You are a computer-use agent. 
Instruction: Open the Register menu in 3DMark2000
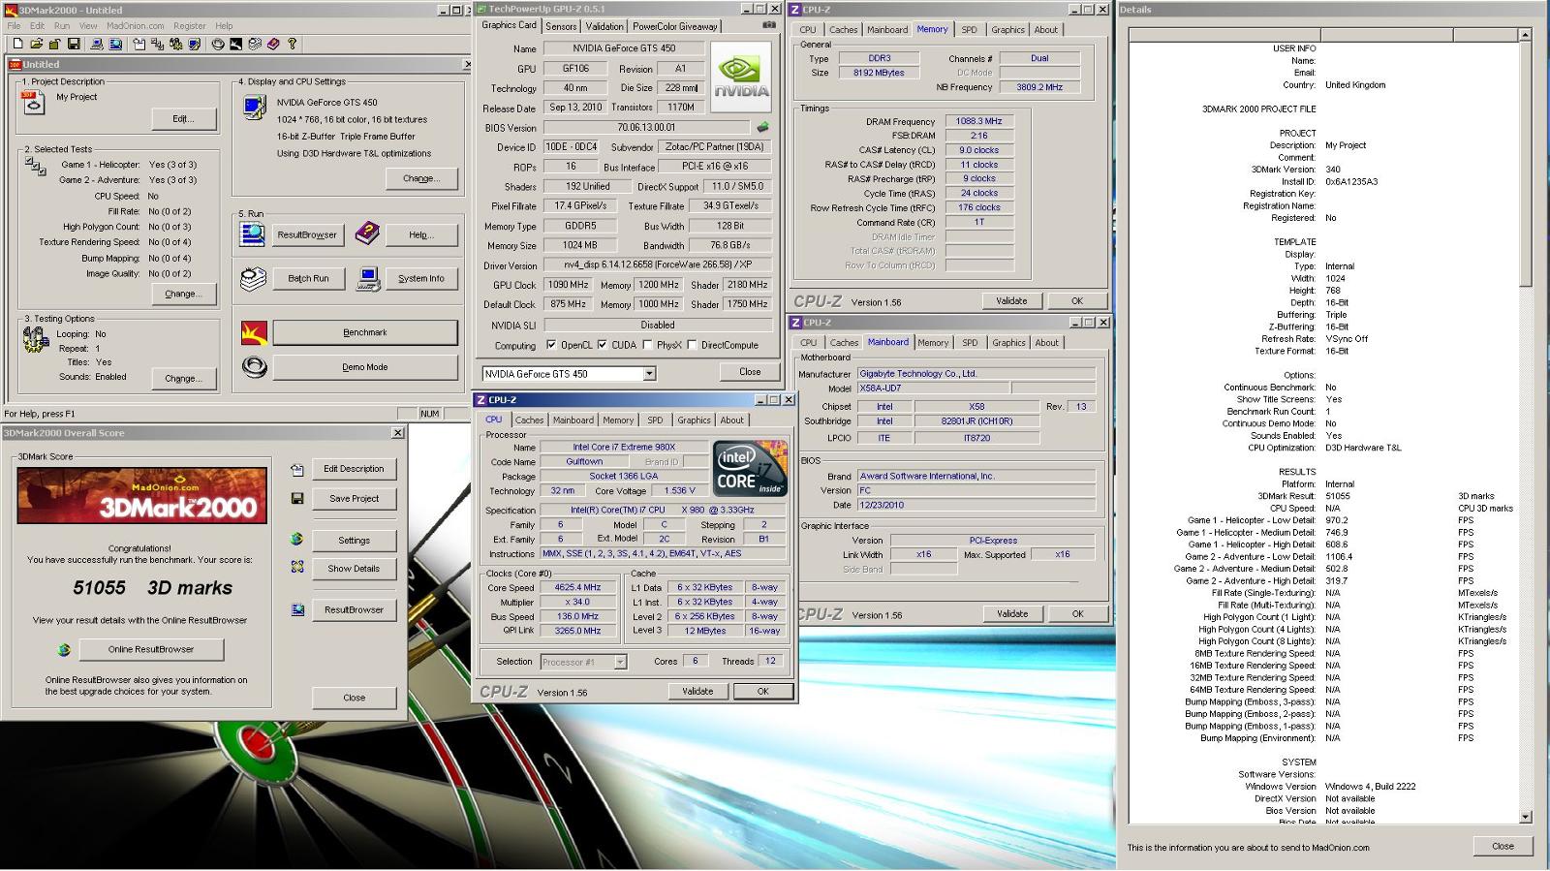[189, 26]
